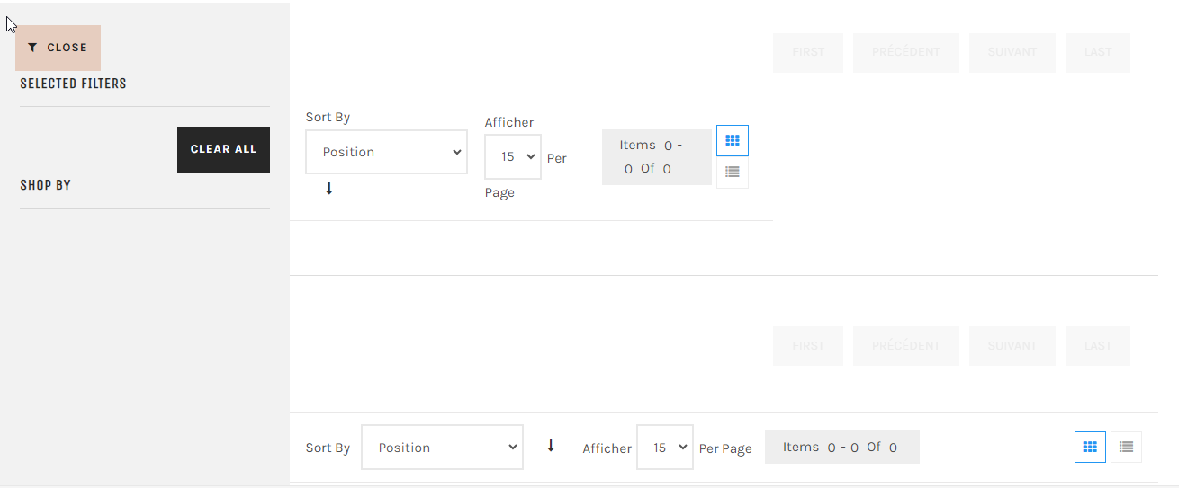Click top Suivant pagination button
This screenshot has width=1179, height=488.
[x=1012, y=52]
